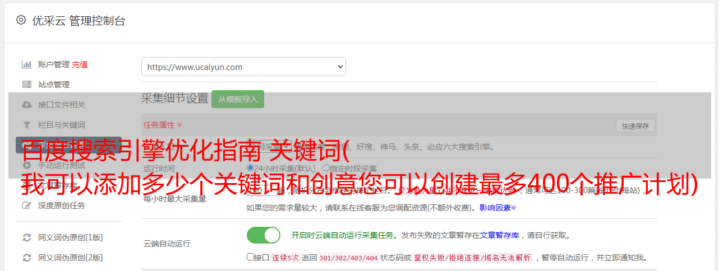Image resolution: width=719 pixels, height=271 pixels.
Task: Click the filter icon for 栏目与关键词
Action: point(26,125)
